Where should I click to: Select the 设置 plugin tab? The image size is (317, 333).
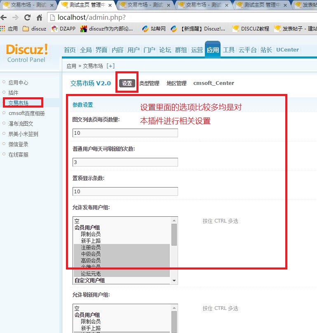point(127,83)
